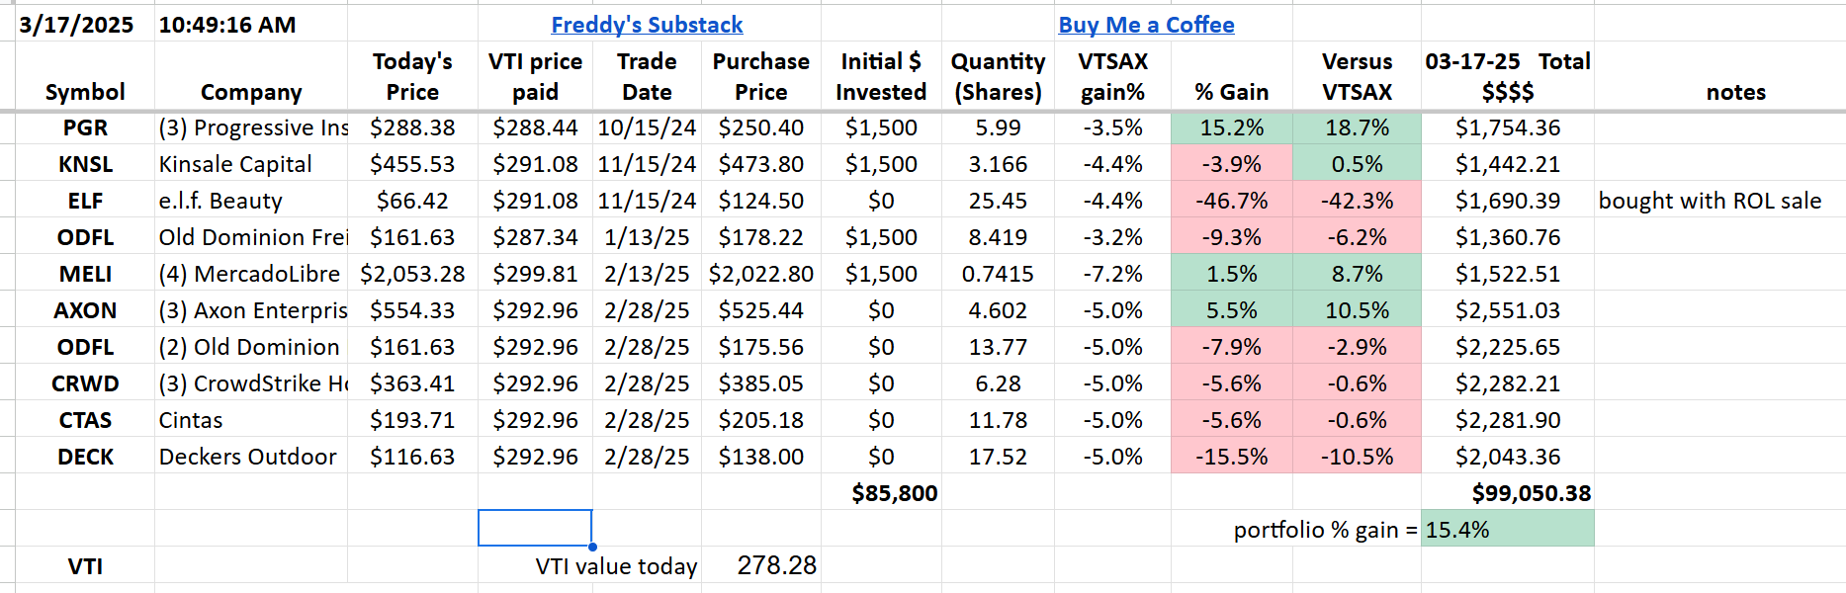Select the $99,050.38 total value cell

[1531, 493]
